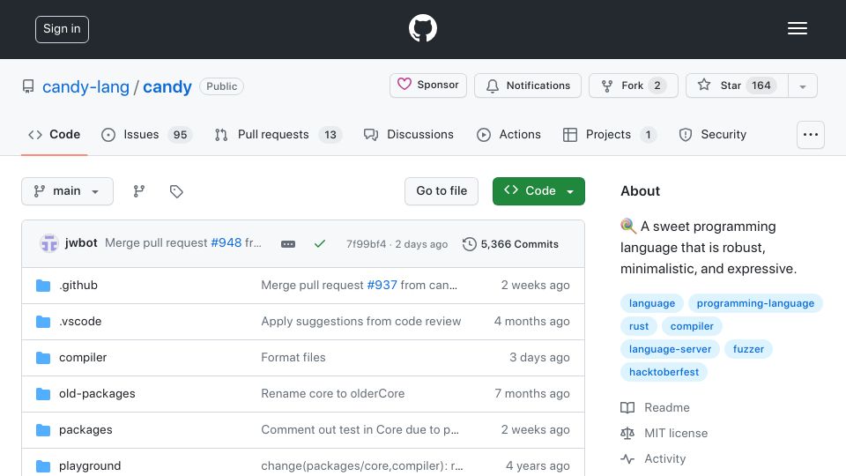
Task: Select the Code tab
Action: [x=54, y=134]
